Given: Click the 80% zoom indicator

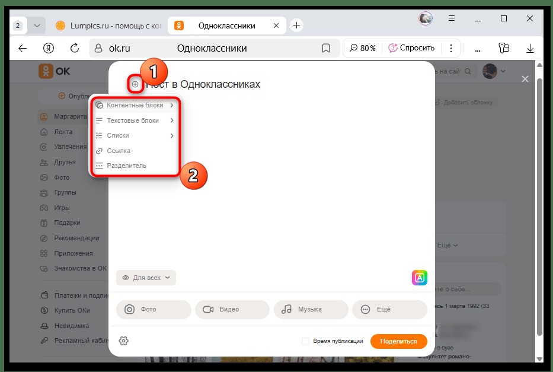Looking at the screenshot, I should 363,48.
